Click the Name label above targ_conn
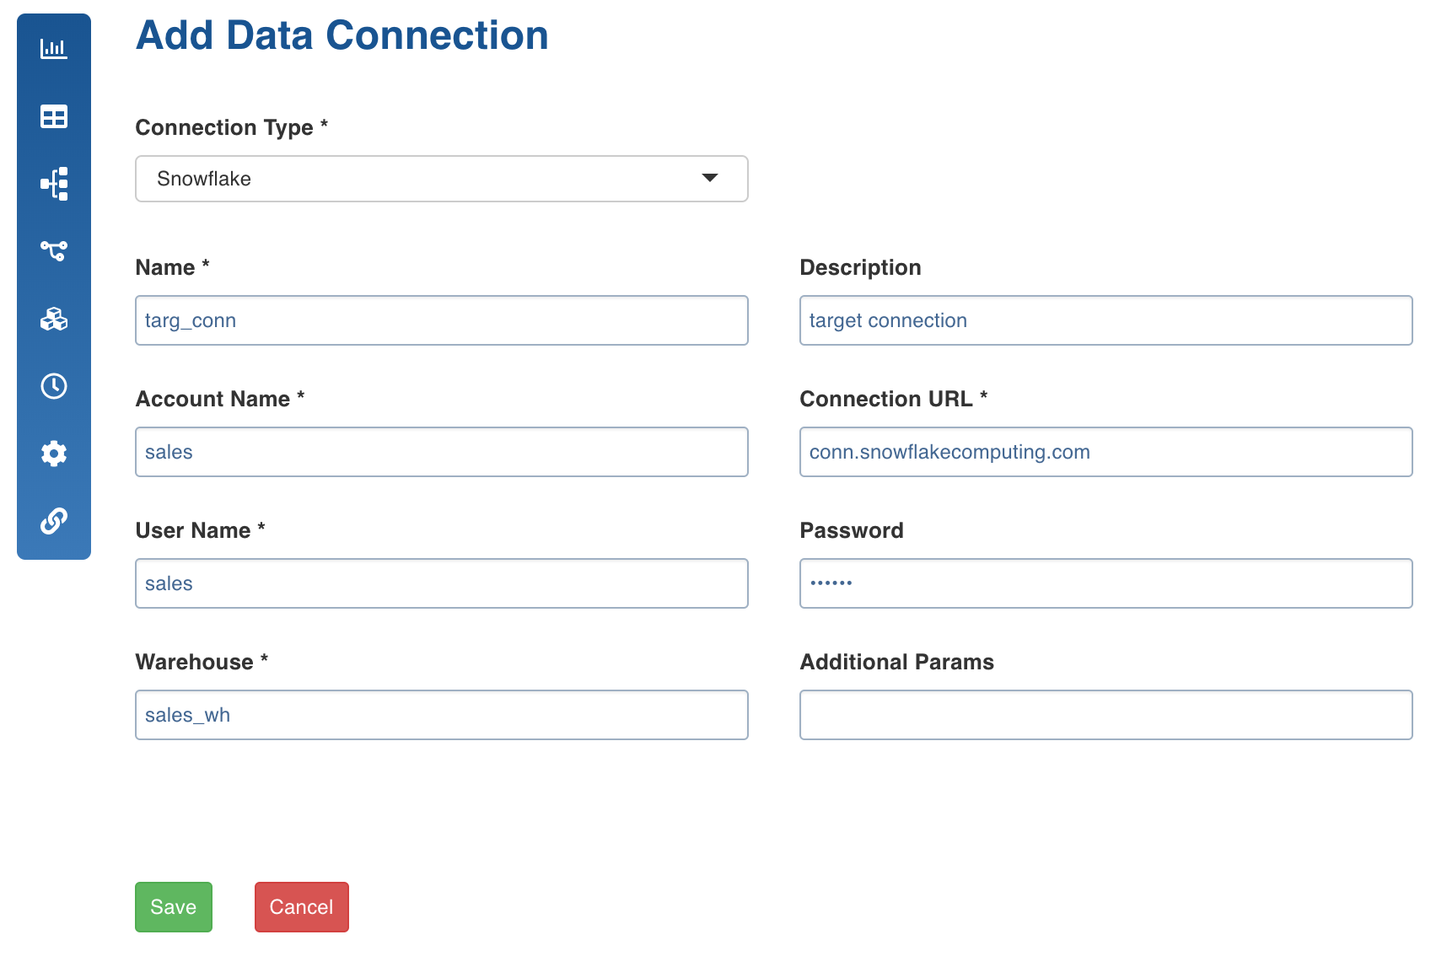The width and height of the screenshot is (1447, 956). click(173, 267)
